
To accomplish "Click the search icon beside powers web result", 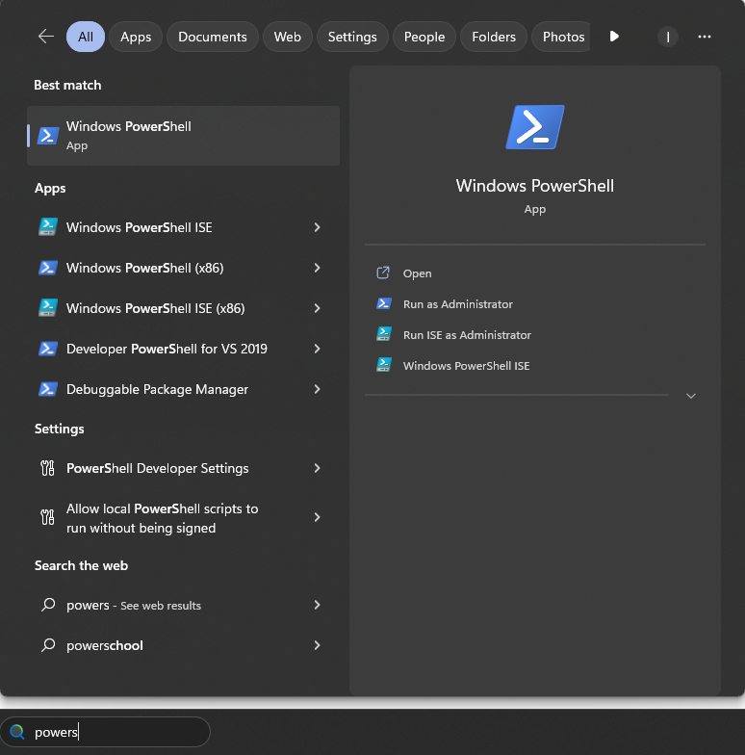I will [x=48, y=605].
